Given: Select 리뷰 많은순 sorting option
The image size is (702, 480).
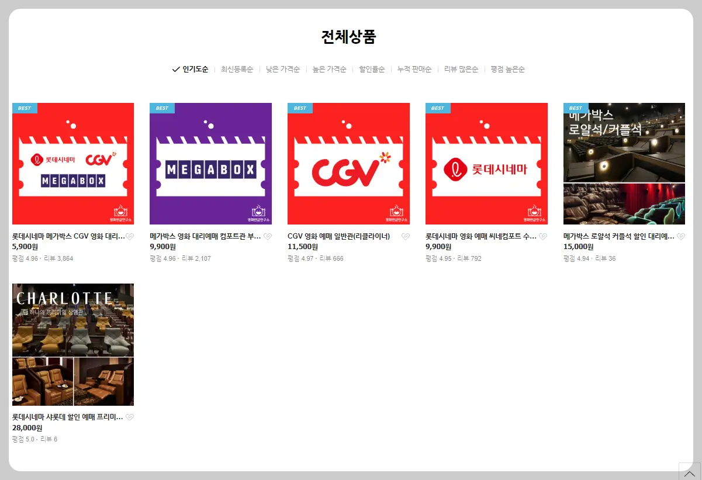Looking at the screenshot, I should pyautogui.click(x=461, y=68).
